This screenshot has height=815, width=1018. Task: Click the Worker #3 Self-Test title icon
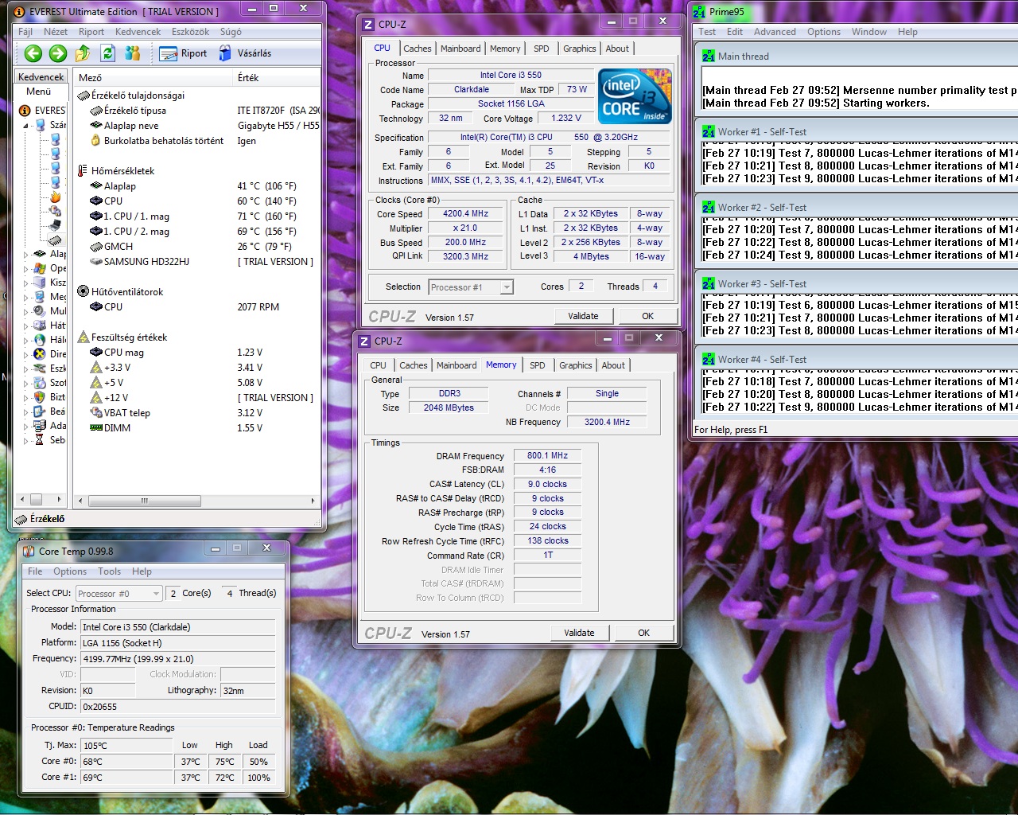coord(708,283)
